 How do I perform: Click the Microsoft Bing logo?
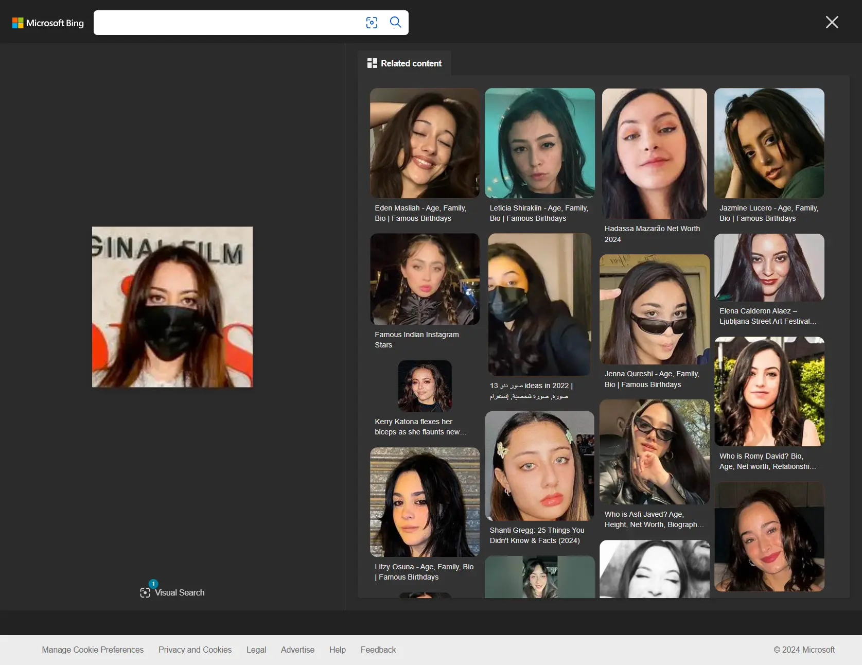[x=48, y=23]
